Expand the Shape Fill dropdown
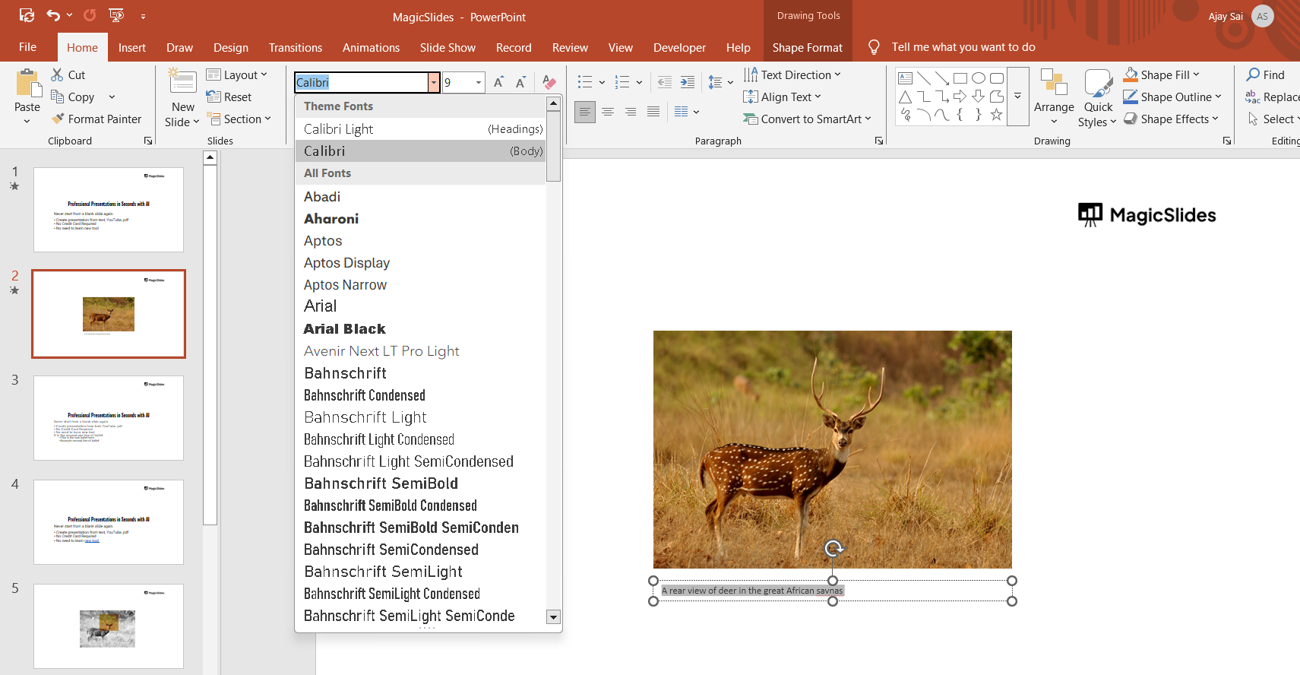 (x=1196, y=74)
